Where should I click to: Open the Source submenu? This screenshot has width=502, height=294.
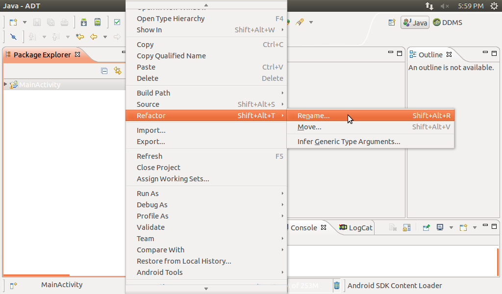[206, 104]
